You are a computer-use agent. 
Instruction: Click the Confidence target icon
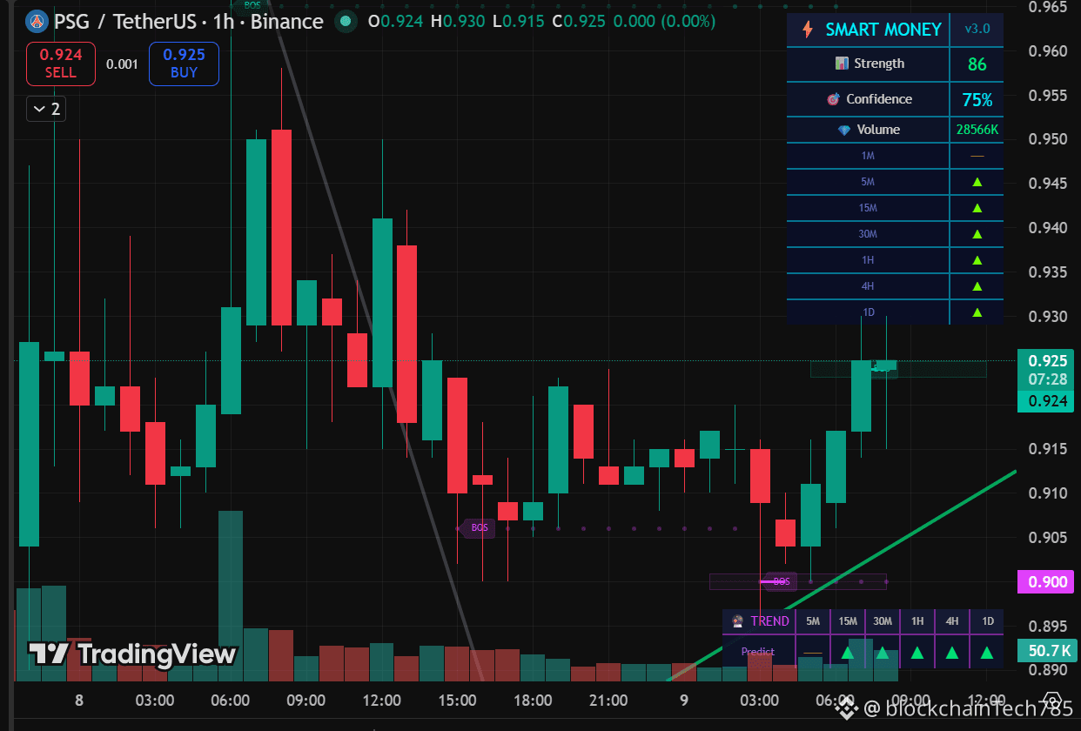(x=833, y=99)
